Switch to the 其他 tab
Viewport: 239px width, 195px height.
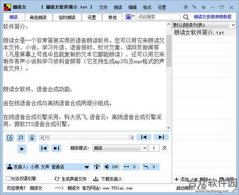click(x=112, y=17)
